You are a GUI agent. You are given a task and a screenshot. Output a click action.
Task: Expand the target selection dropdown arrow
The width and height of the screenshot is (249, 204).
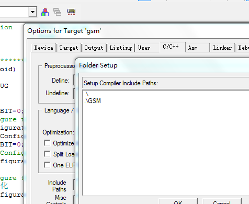click(x=32, y=12)
